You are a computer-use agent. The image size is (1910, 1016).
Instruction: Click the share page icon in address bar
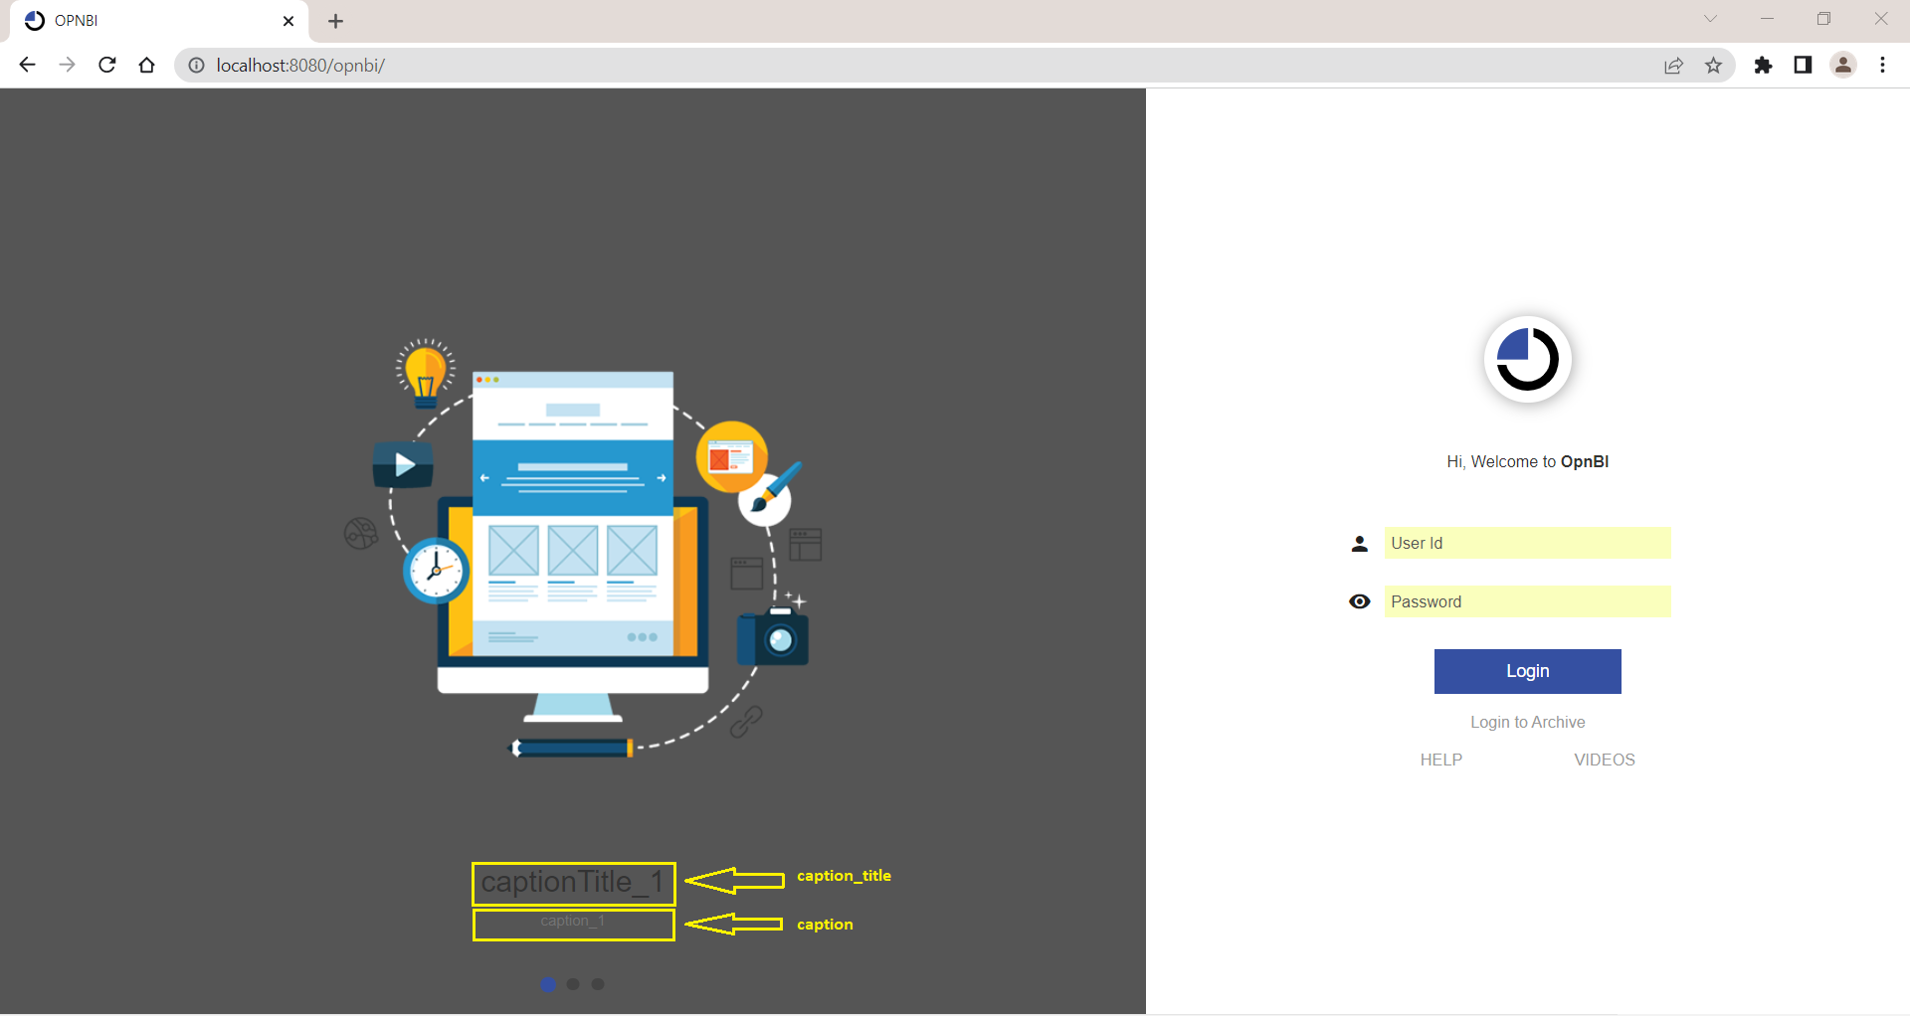(1673, 66)
